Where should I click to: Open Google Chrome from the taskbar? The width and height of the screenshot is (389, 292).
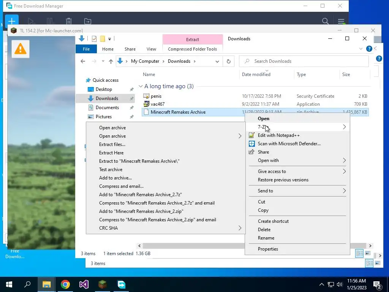point(65,284)
